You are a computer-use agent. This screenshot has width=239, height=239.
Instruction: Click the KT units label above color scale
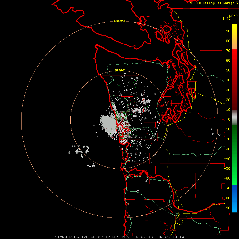(227, 18)
